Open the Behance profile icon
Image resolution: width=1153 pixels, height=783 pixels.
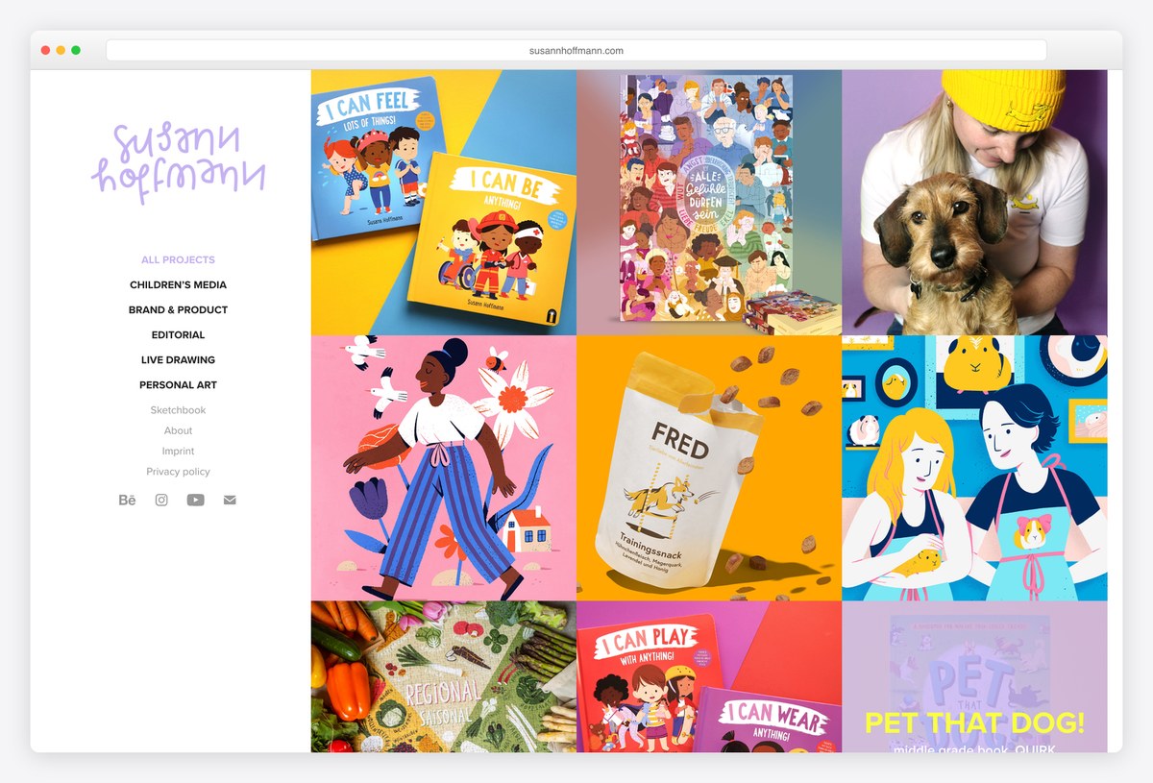pos(127,500)
